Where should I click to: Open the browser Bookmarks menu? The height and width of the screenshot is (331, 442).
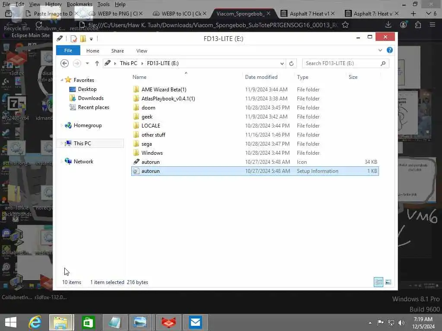79,4
